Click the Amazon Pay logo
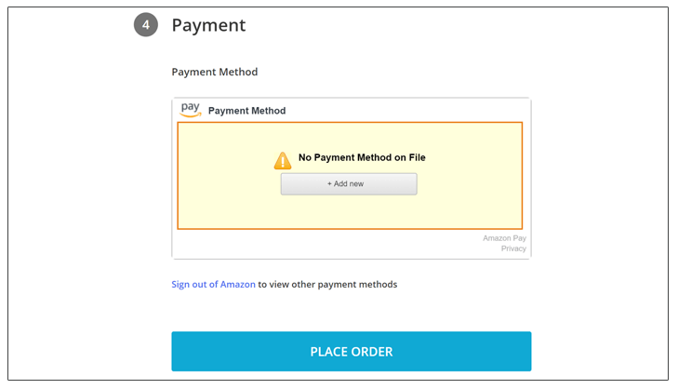 [191, 110]
